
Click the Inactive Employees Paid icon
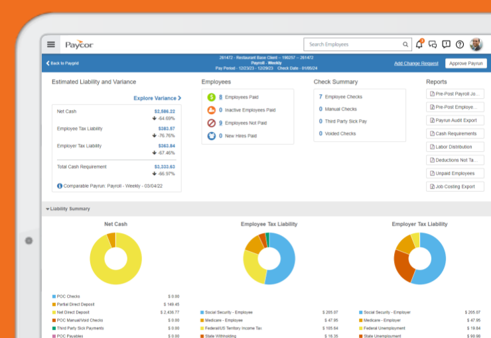pos(212,110)
